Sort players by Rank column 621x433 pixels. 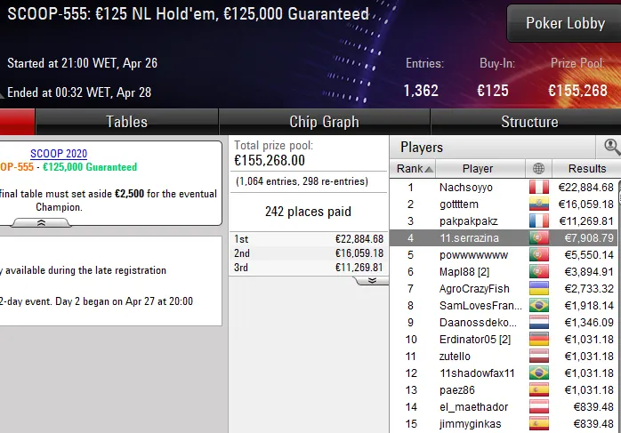pyautogui.click(x=414, y=169)
